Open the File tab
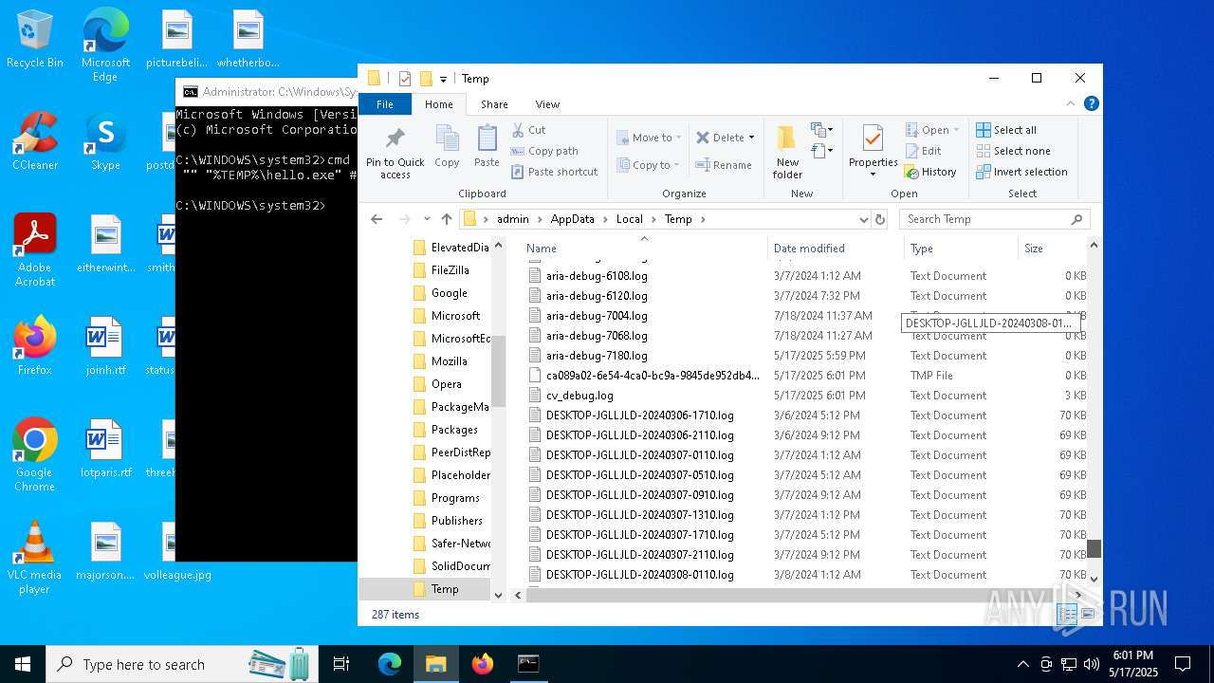 385,104
